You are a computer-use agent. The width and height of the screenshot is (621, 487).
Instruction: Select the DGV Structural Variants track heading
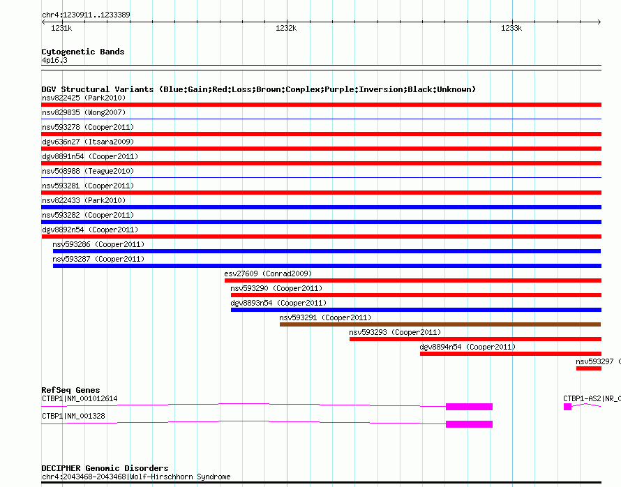click(x=259, y=89)
